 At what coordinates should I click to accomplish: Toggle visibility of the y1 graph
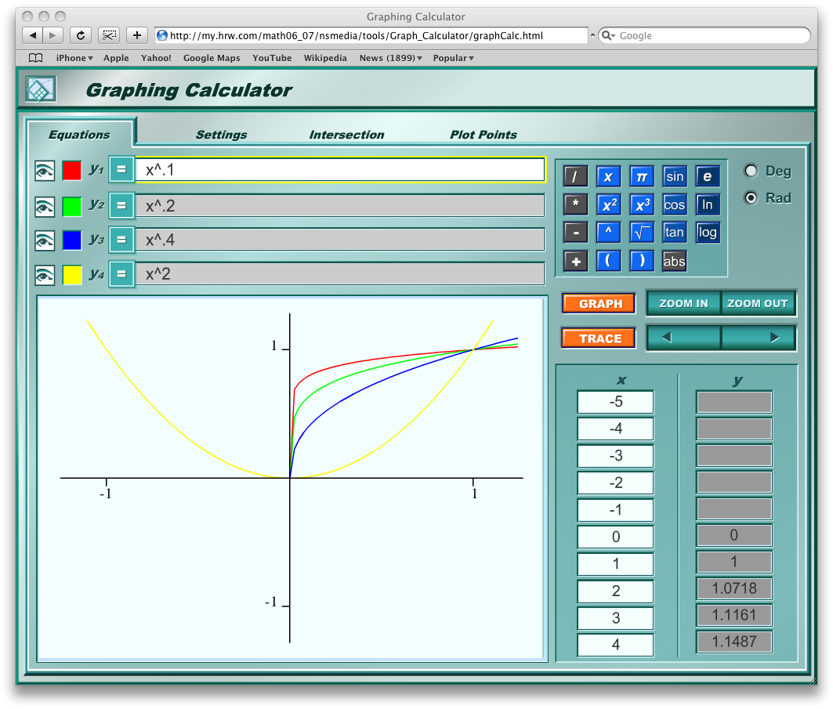(x=45, y=171)
